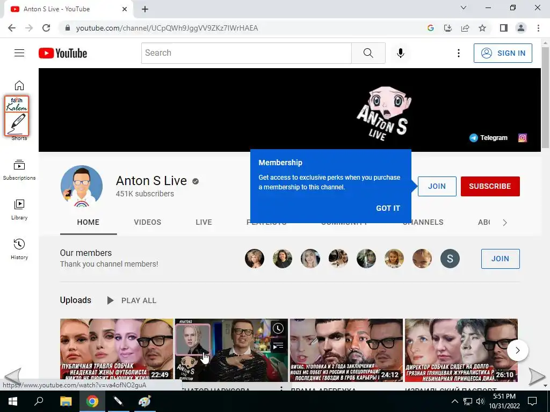Open the channel's Telegram link
The image size is (550, 412).
click(489, 138)
